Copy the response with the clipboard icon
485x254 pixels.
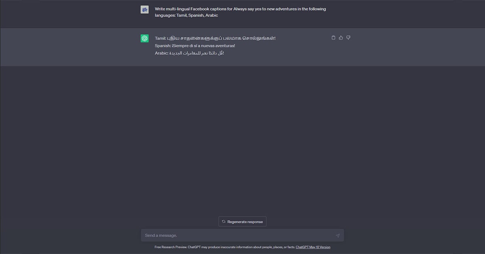click(333, 37)
